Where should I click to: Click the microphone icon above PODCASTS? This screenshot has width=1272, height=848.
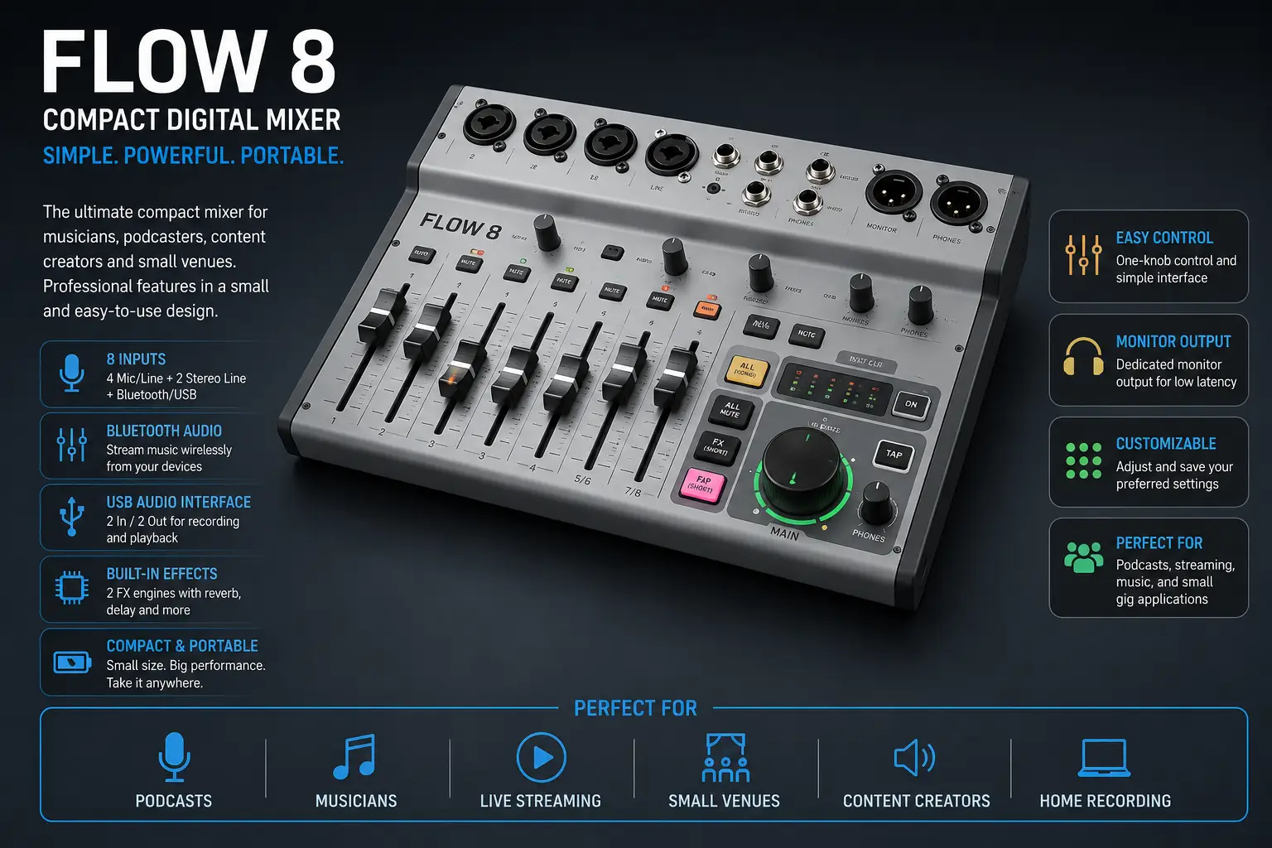(x=174, y=757)
